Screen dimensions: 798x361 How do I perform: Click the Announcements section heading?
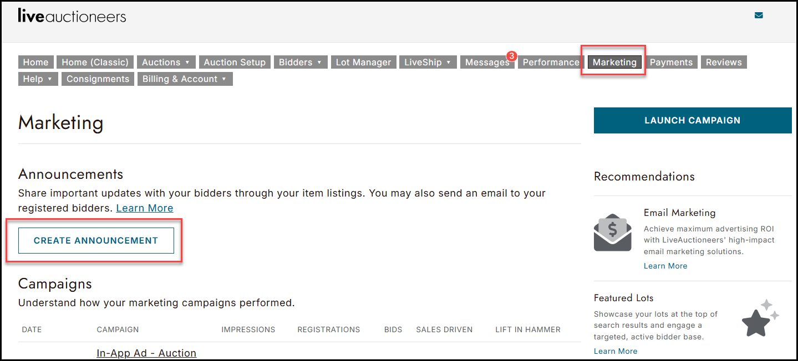pyautogui.click(x=70, y=174)
